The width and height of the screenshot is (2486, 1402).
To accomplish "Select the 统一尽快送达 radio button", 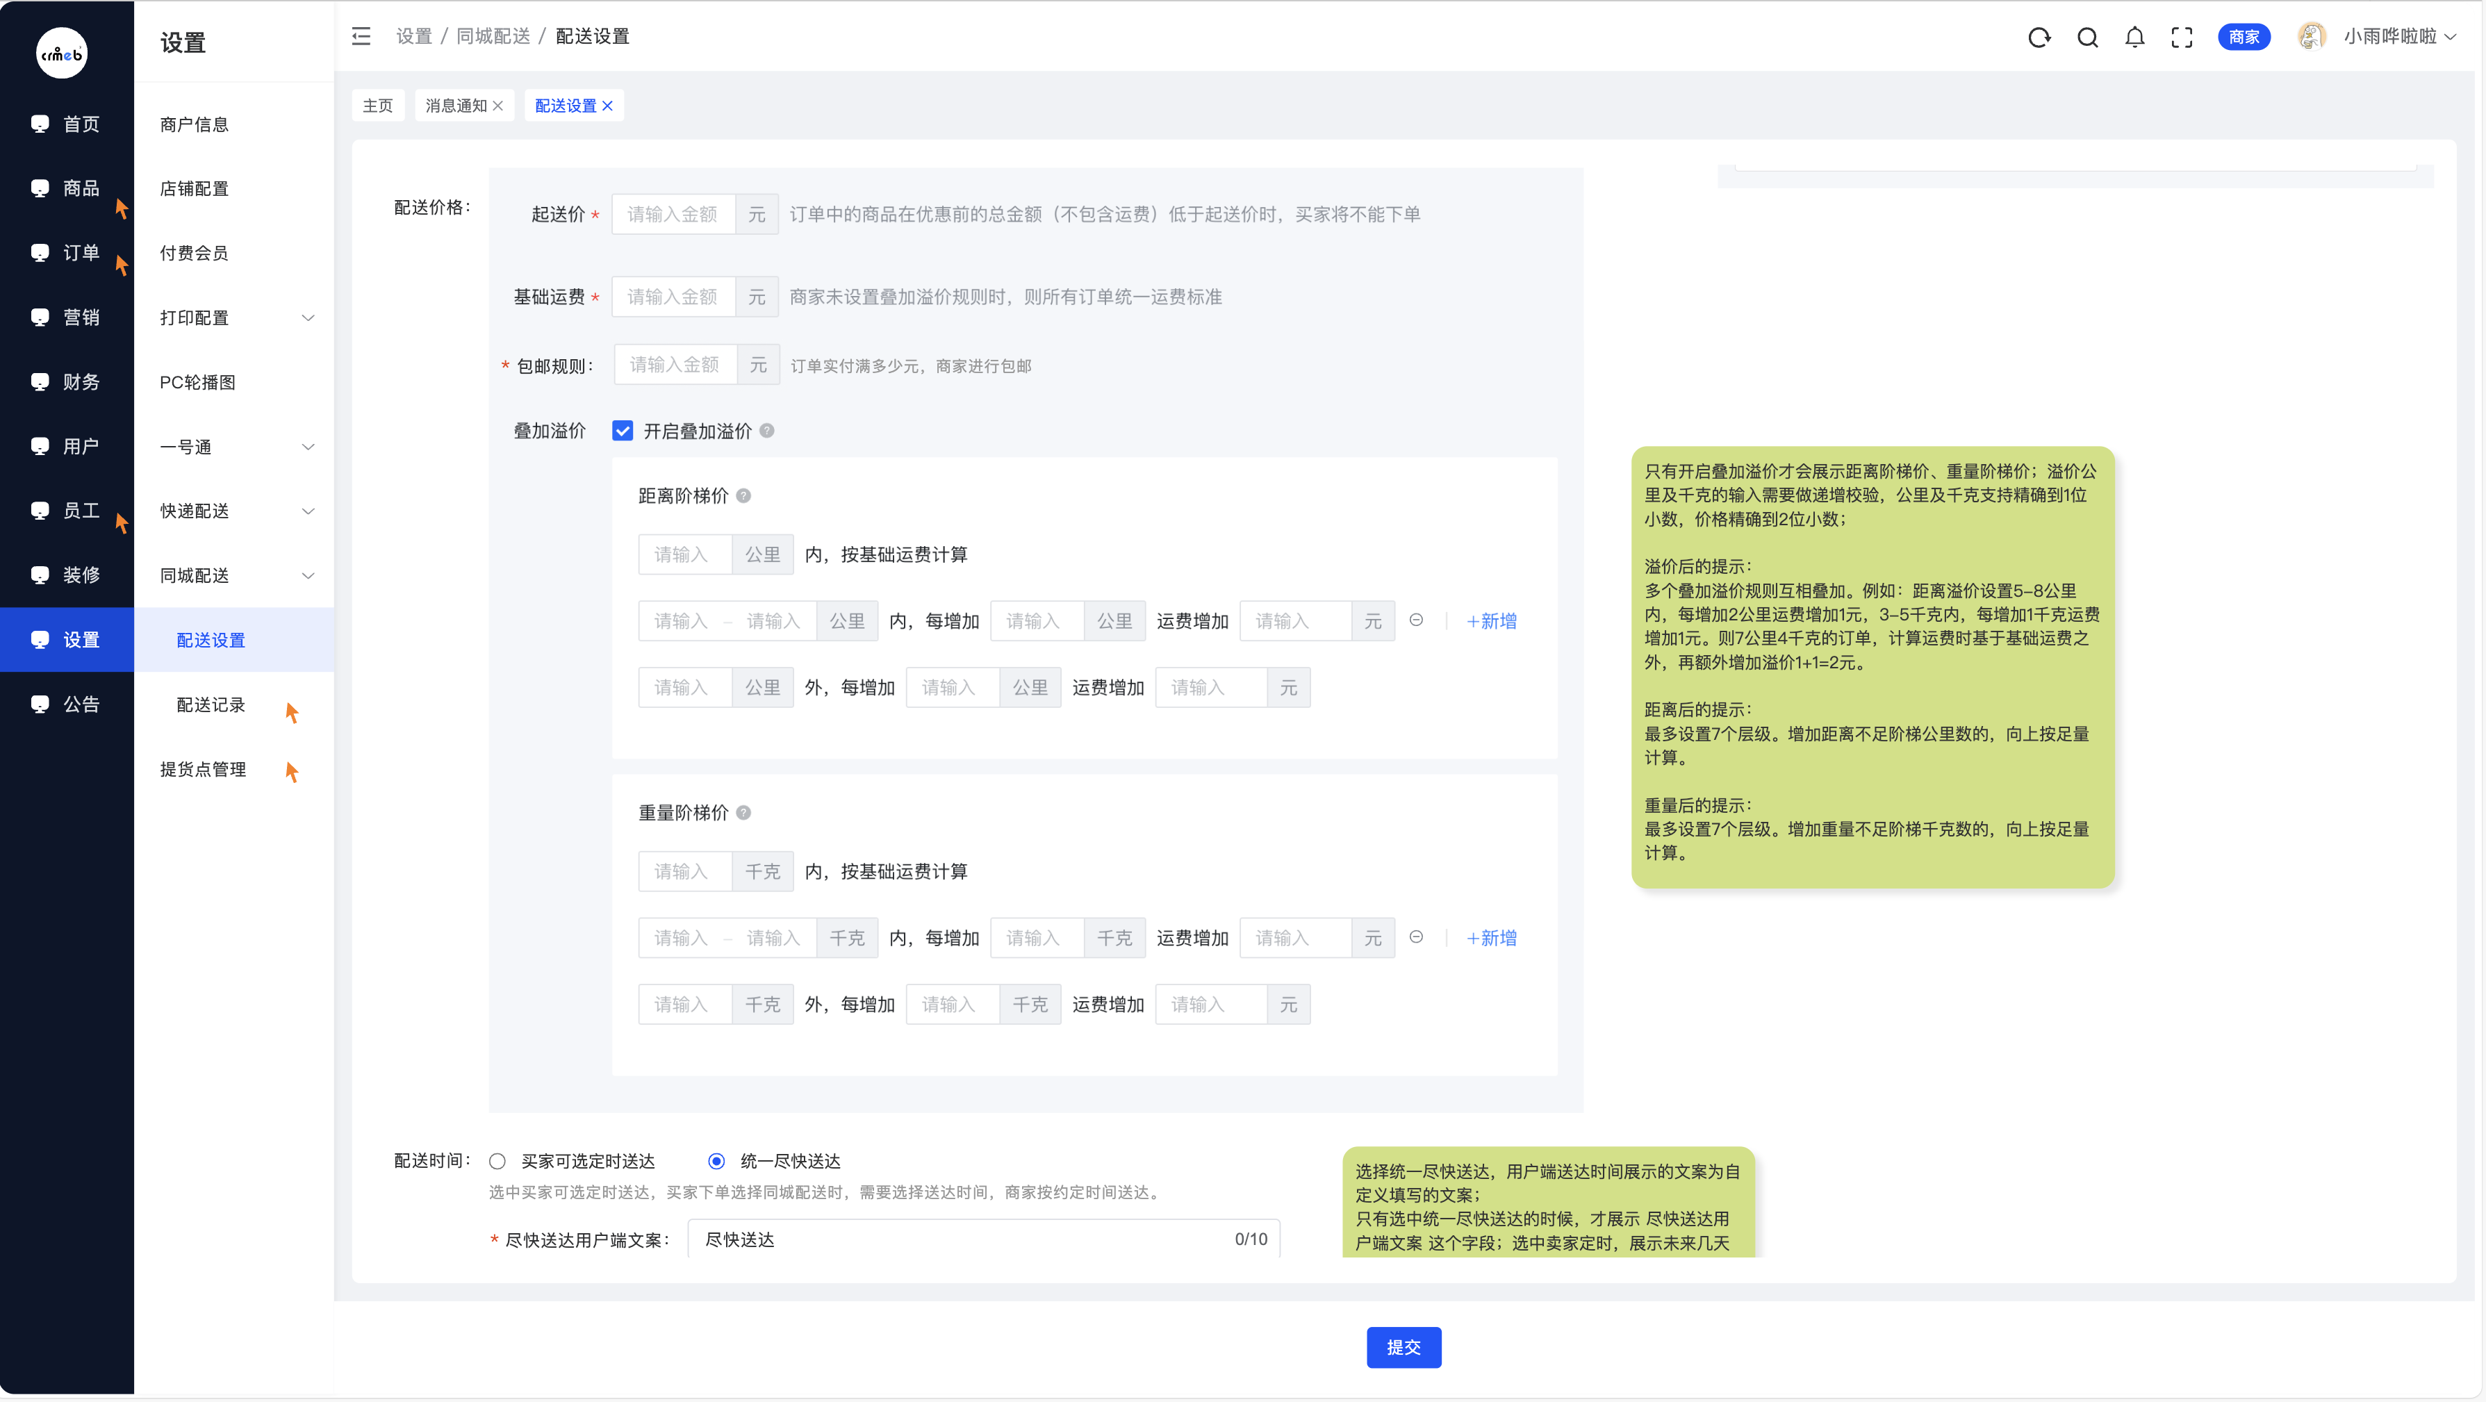I will pyautogui.click(x=716, y=1162).
